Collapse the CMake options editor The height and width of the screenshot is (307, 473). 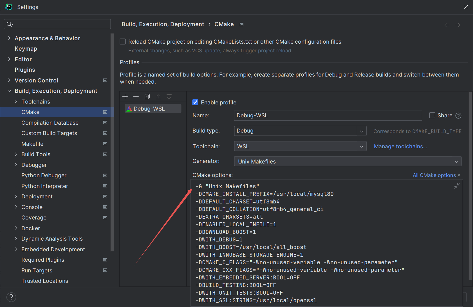coord(457,186)
